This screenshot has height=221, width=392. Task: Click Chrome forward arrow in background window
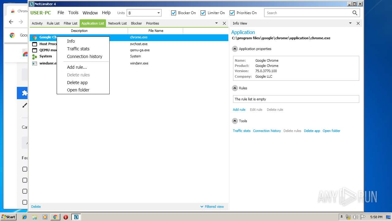coord(21,22)
